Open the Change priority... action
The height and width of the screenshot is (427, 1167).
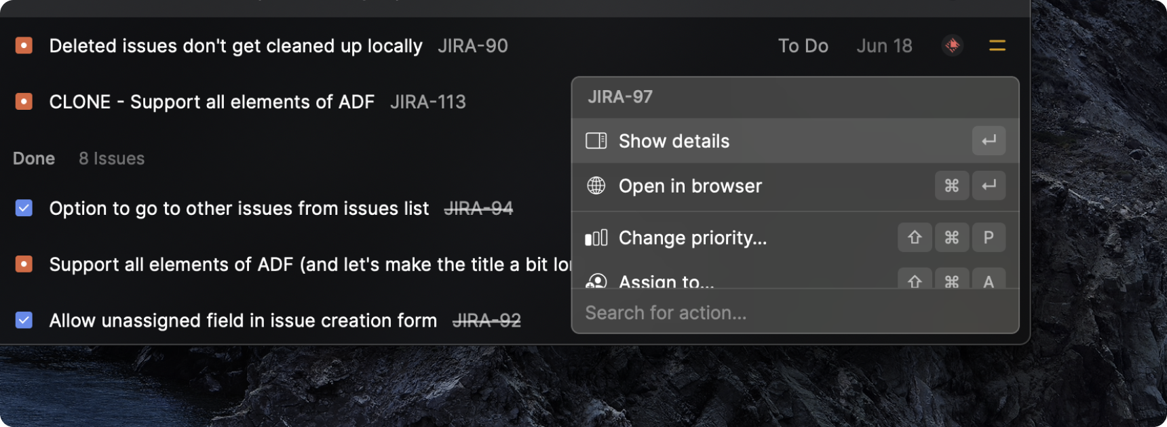click(x=795, y=238)
